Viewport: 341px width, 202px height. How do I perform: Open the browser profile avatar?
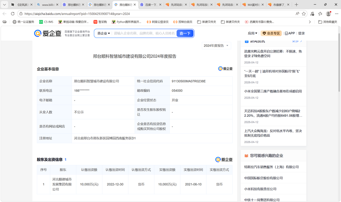coord(328,14)
